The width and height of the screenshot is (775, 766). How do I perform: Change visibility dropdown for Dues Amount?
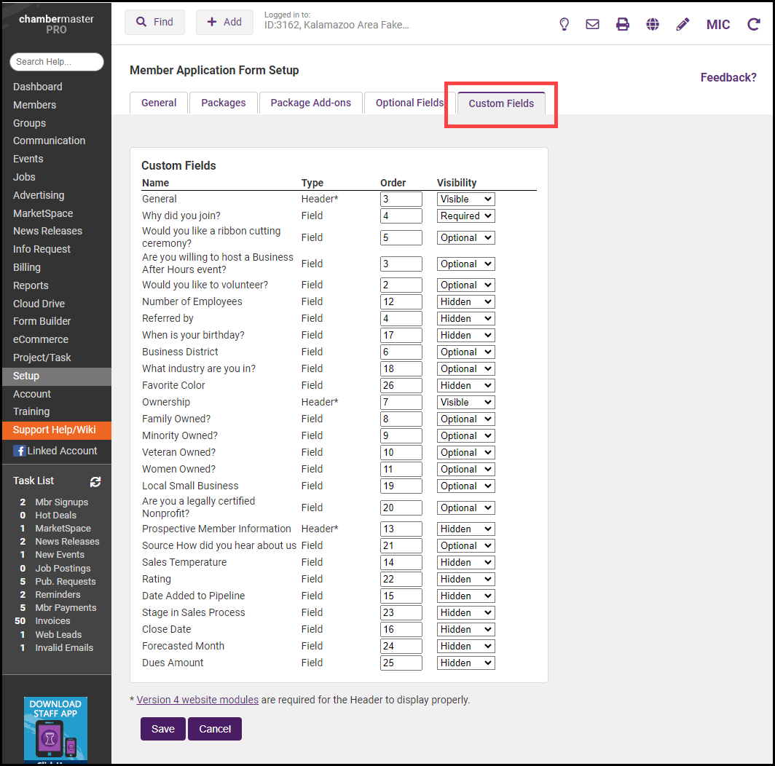coord(465,663)
